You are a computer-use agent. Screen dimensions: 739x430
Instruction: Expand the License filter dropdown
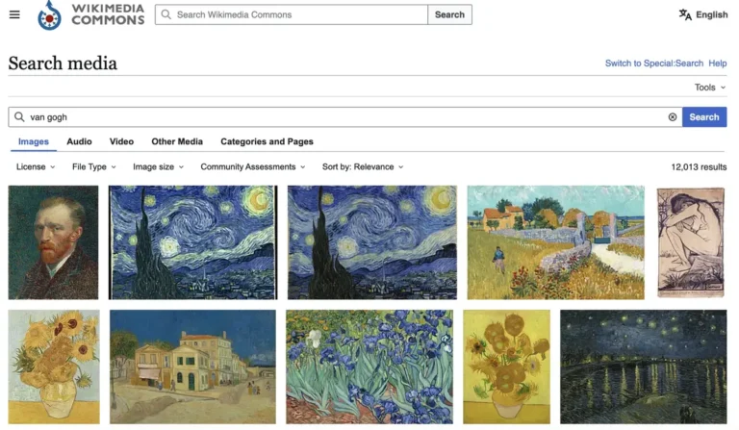coord(36,166)
